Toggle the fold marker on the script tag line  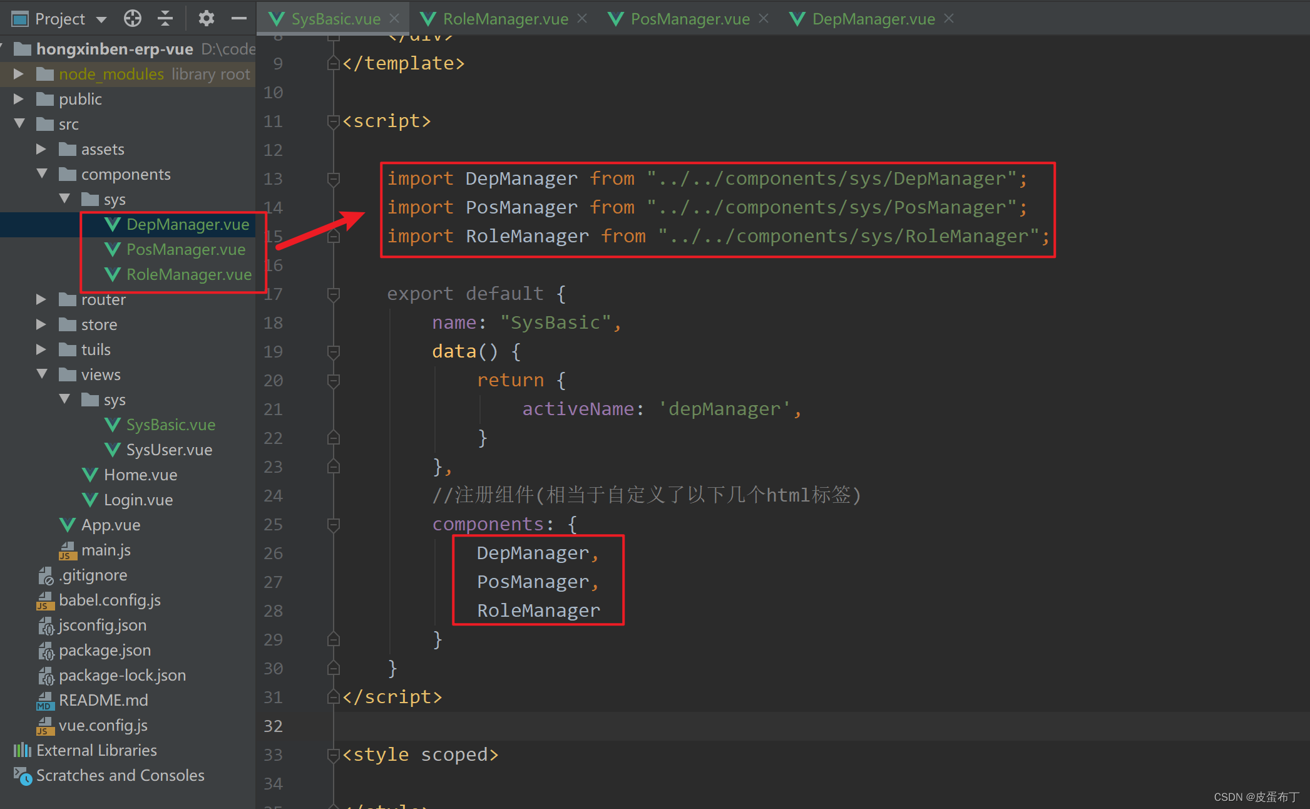334,121
